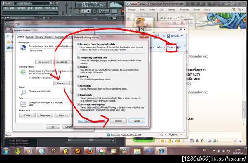Click Cancel in Delete Browsing History
The height and width of the screenshot is (163, 248).
click(x=137, y=121)
